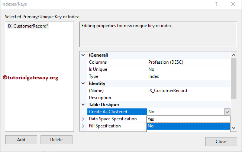Click the Identity section header text
Viewport: 242px width, 152px height.
(97, 83)
